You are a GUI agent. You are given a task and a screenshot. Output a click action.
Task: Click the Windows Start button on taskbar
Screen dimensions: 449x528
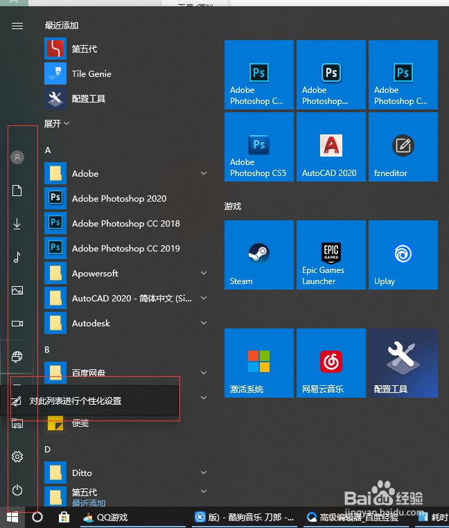[12, 517]
